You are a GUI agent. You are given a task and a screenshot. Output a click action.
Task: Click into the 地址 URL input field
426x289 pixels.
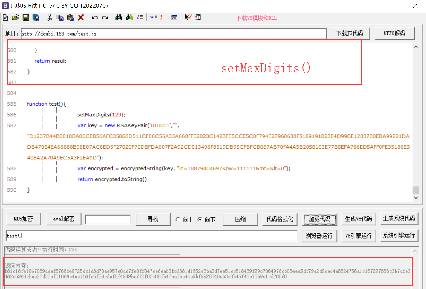[174, 33]
